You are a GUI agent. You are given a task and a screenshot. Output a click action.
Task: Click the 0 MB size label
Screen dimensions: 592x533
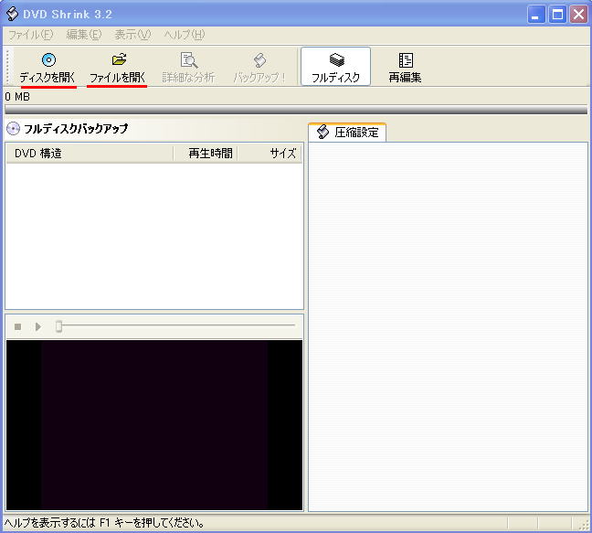17,97
